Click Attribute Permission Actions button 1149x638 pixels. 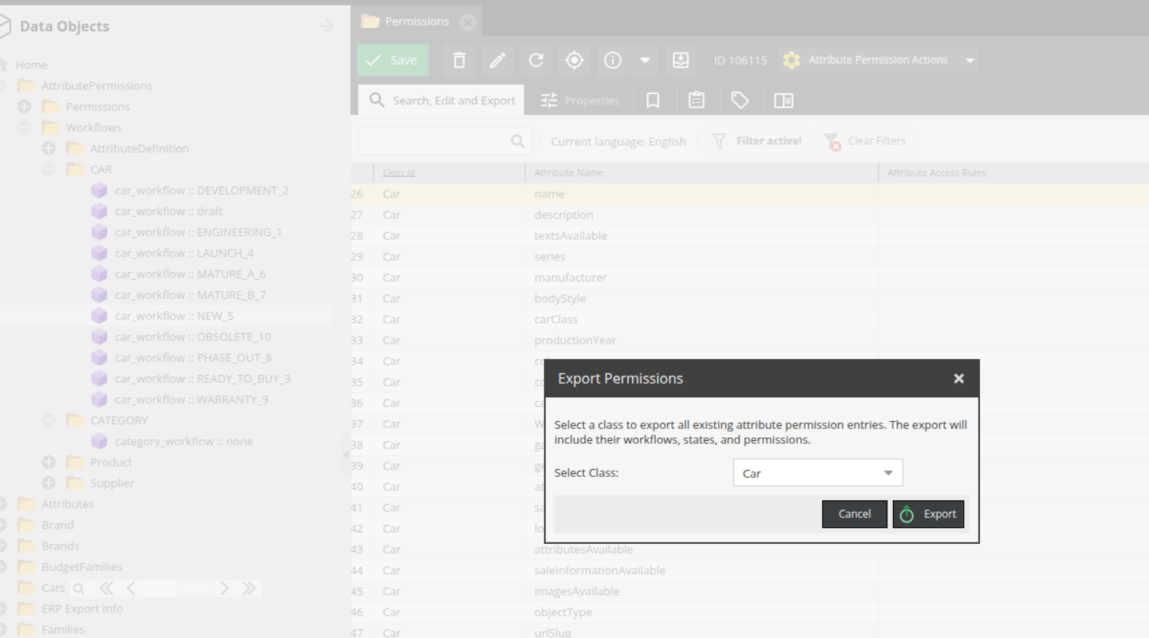[867, 60]
